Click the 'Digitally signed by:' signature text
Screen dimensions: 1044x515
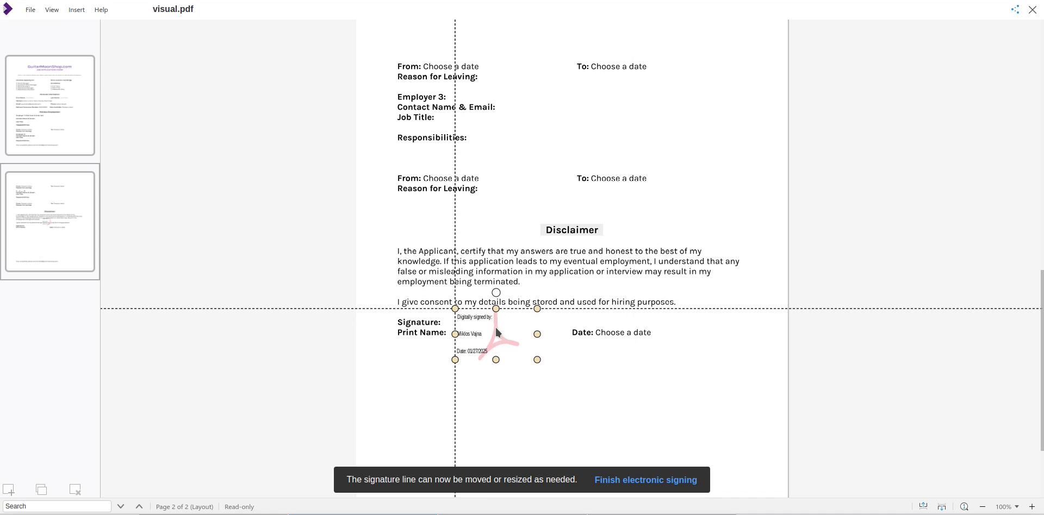[475, 317]
